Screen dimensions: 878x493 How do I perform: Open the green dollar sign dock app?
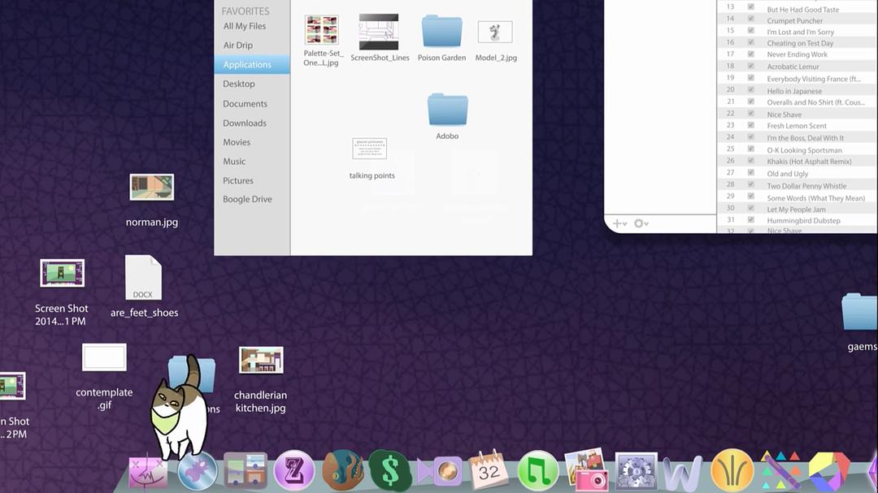click(390, 471)
